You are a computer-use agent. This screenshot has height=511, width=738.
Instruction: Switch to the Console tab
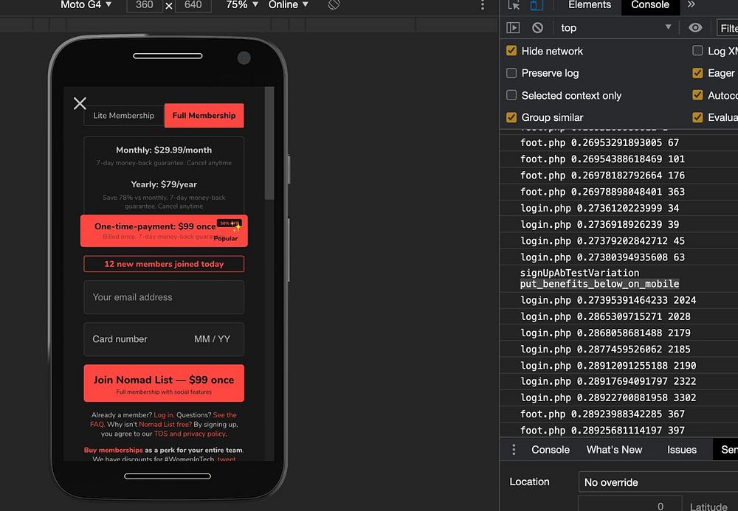650,4
